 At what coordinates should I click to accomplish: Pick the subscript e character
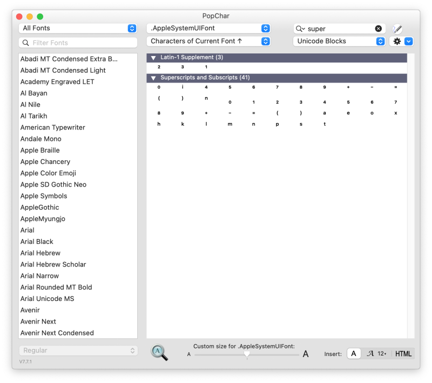pyautogui.click(x=348, y=113)
